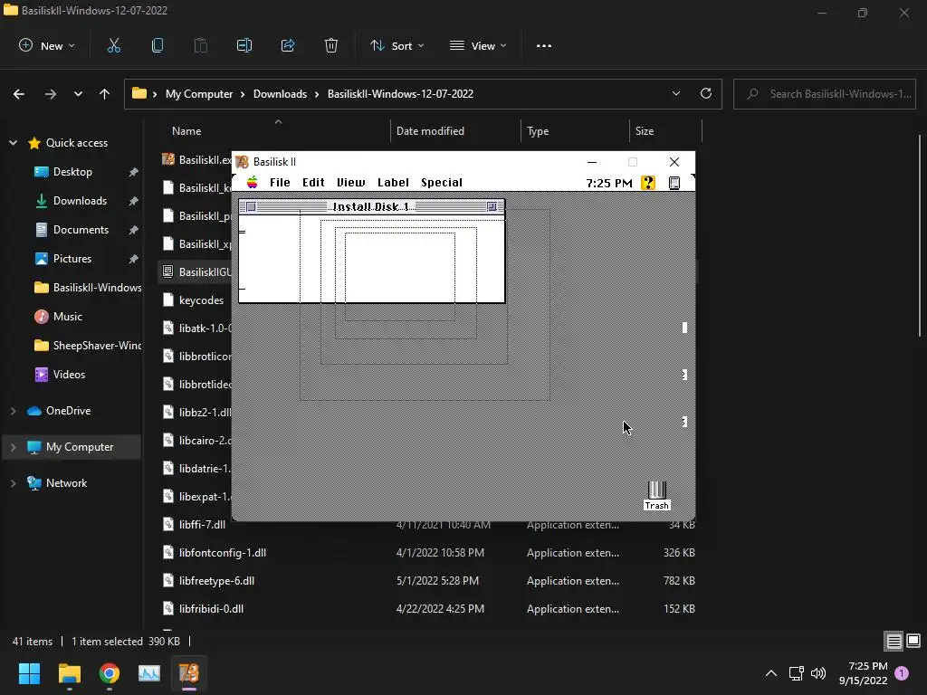Image resolution: width=927 pixels, height=695 pixels.
Task: Open Google Chrome from the taskbar
Action: (x=110, y=673)
